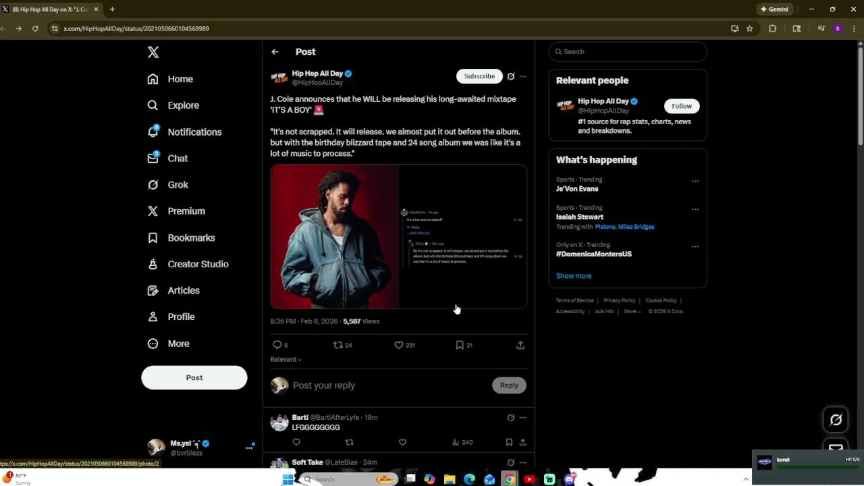Open a new Chrome tab
This screenshot has height=486, width=864.
[112, 9]
